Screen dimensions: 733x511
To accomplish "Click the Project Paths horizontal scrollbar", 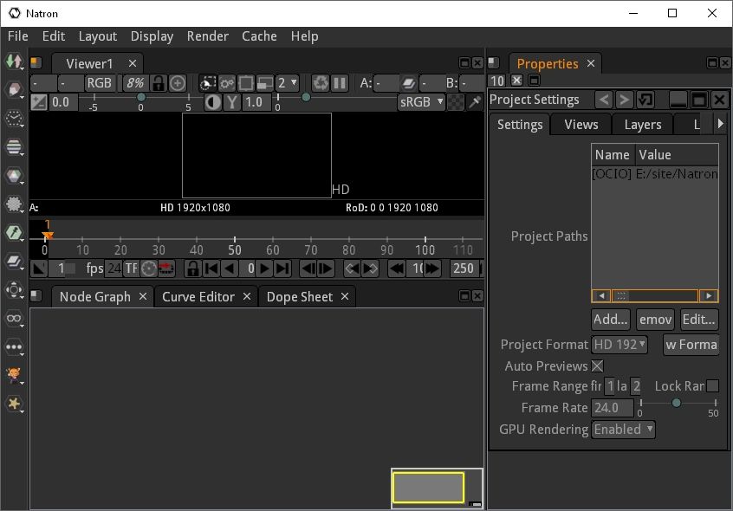I will click(654, 295).
